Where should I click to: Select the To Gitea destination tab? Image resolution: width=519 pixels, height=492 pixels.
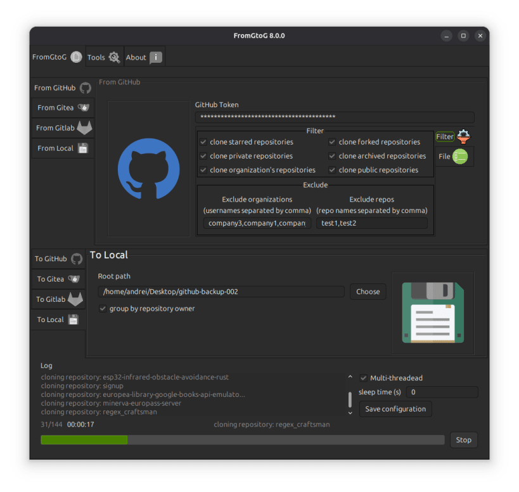pos(58,279)
